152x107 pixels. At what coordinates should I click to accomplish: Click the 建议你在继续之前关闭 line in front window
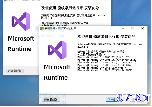(102, 52)
